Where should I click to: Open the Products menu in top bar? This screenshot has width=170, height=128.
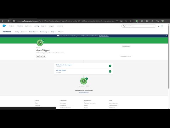click(12, 26)
